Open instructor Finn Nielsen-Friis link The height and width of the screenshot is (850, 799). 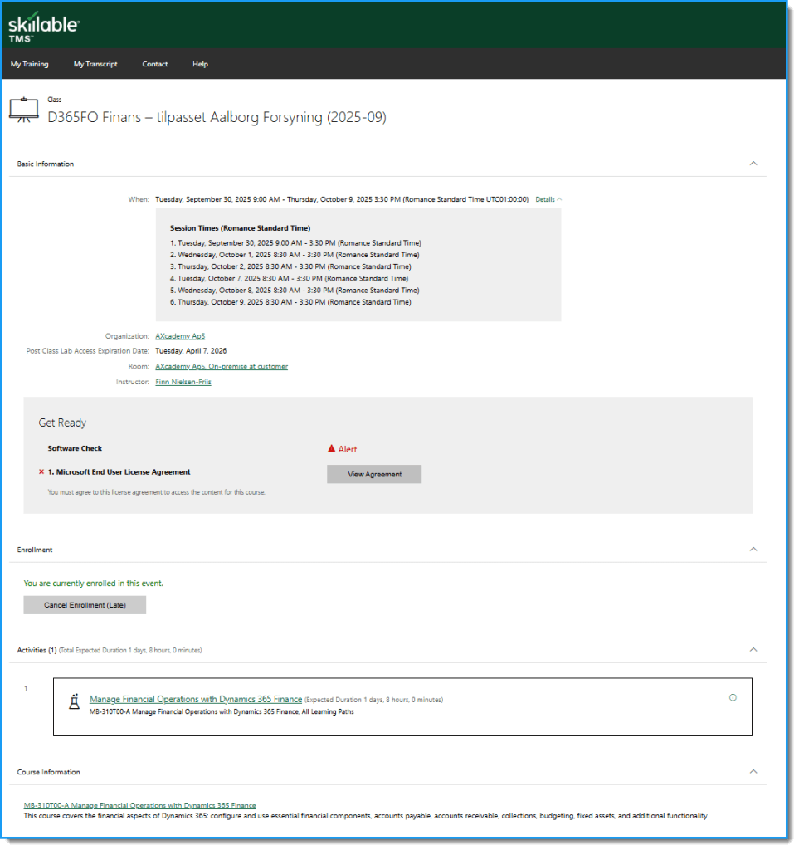tap(183, 382)
